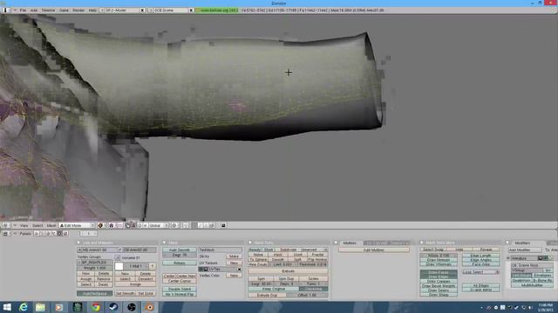Click the info window type icon at top left
Screen dimensions: 558x313
click(x=5, y=10)
